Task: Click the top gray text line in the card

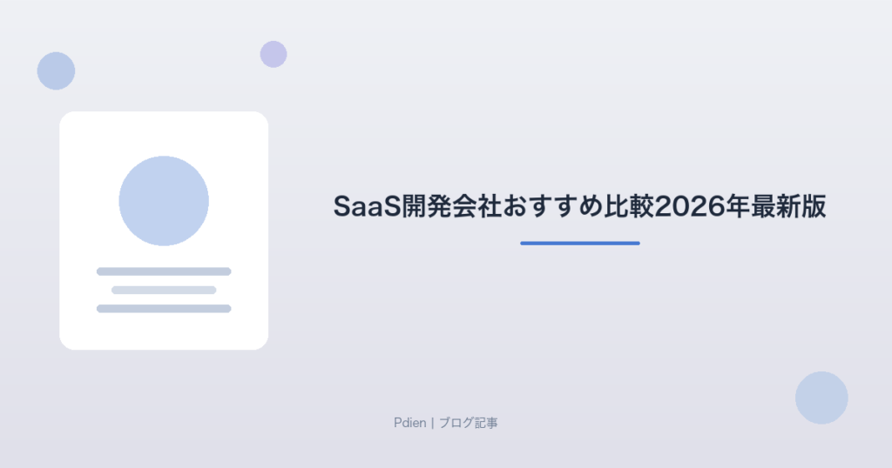Action: (x=164, y=271)
